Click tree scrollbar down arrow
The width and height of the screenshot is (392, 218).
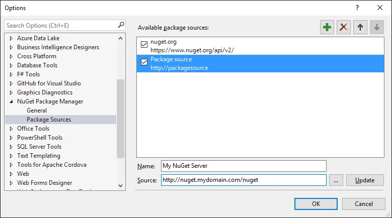(120, 186)
